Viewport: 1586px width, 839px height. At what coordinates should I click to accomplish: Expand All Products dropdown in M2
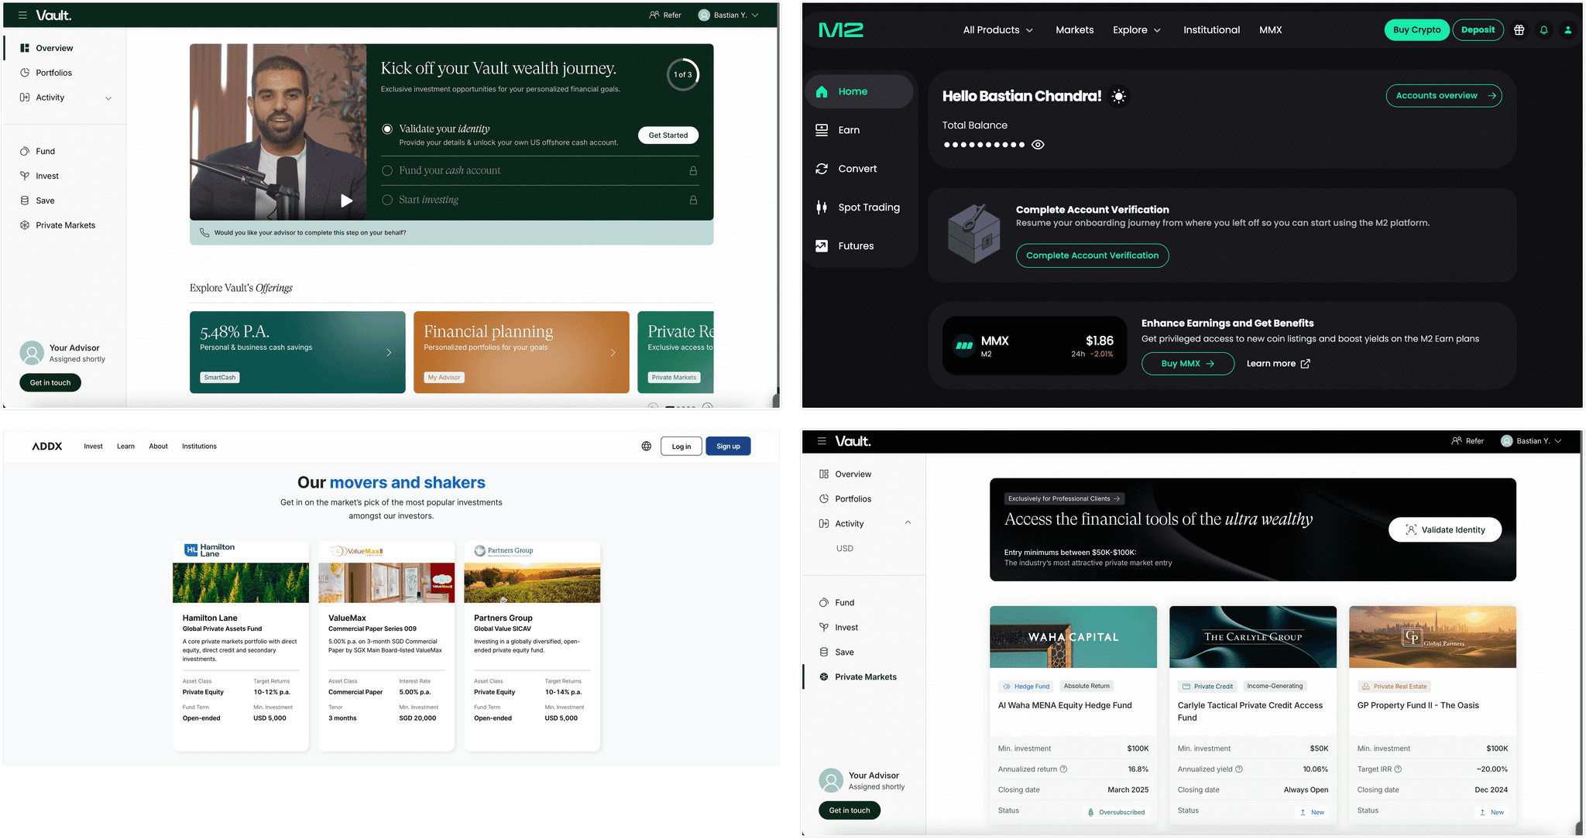pos(997,30)
